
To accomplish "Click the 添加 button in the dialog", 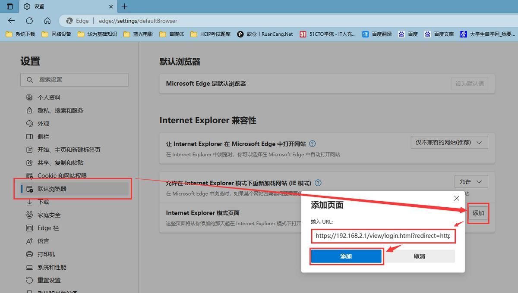I will (346, 256).
